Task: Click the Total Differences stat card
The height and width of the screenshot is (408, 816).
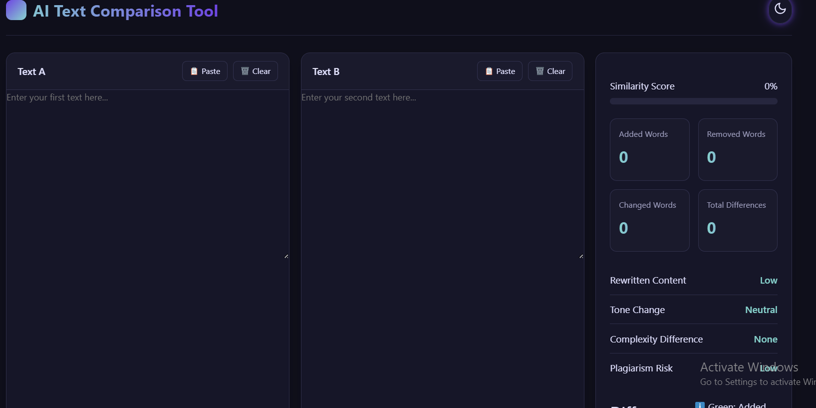Action: point(737,220)
